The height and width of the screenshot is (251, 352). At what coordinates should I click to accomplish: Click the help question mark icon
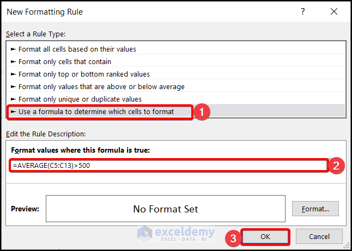coord(303,11)
